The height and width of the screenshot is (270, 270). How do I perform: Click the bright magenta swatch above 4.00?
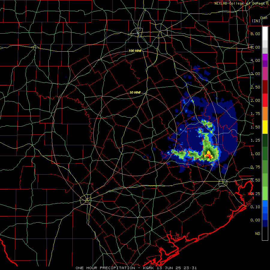[265, 57]
